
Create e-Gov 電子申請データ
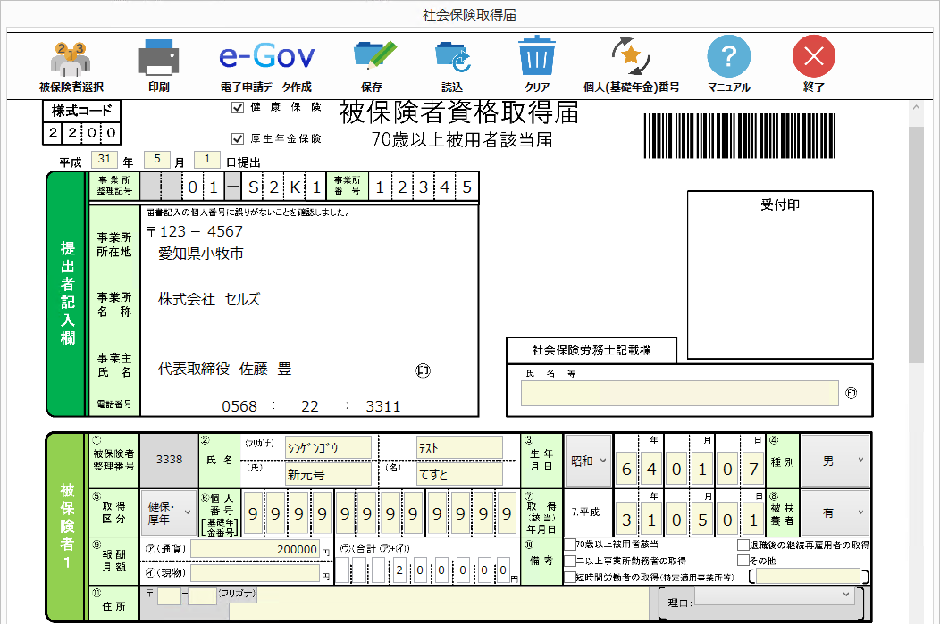(266, 65)
